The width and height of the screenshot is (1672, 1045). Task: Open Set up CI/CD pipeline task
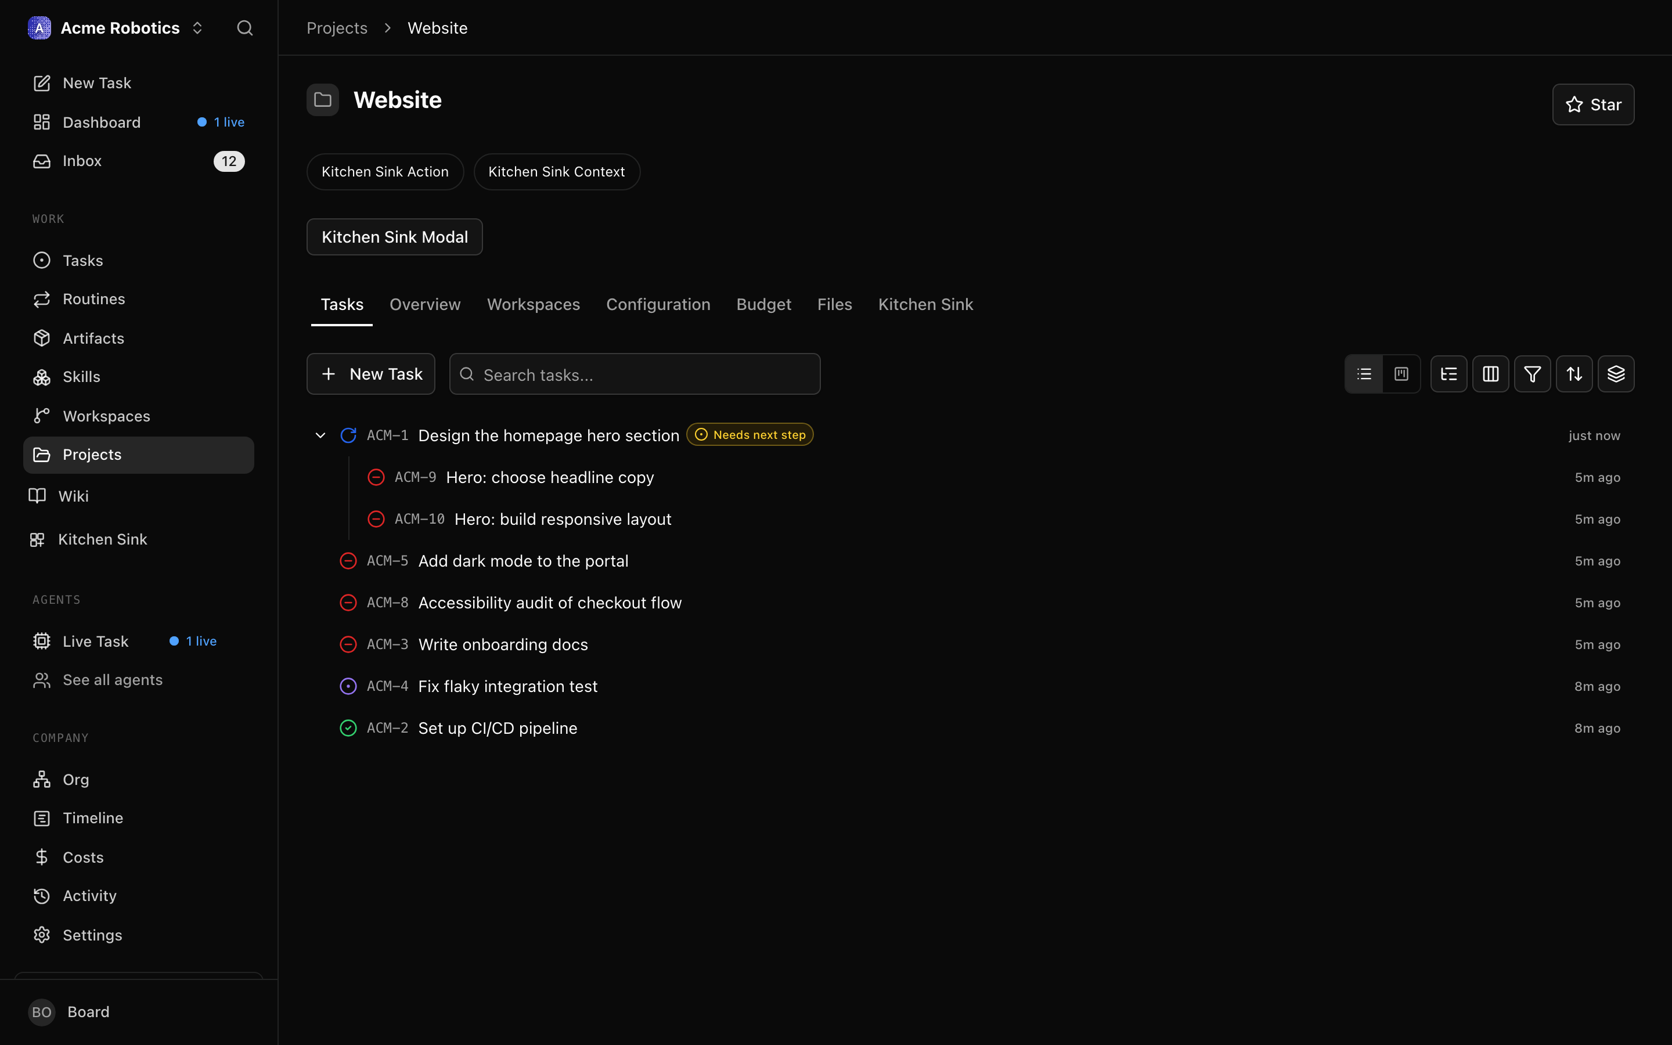coord(498,729)
